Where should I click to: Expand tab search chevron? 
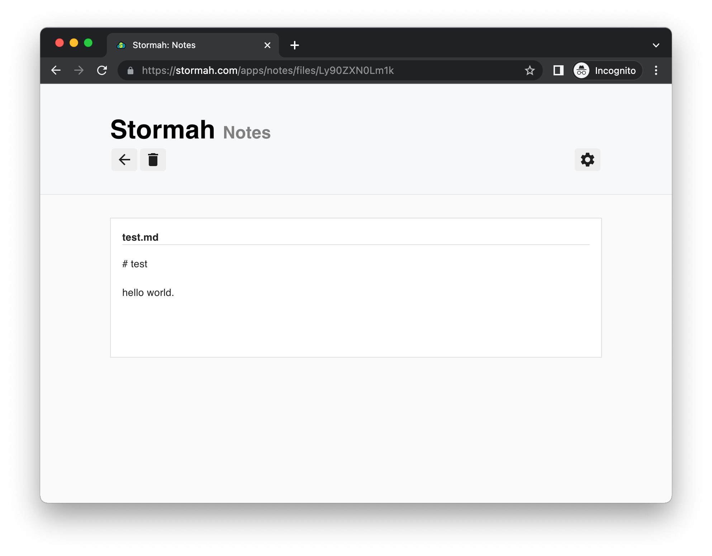coord(656,45)
